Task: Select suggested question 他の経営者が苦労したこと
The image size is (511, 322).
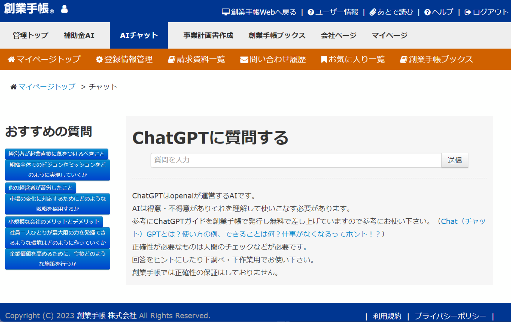Action: tap(41, 188)
